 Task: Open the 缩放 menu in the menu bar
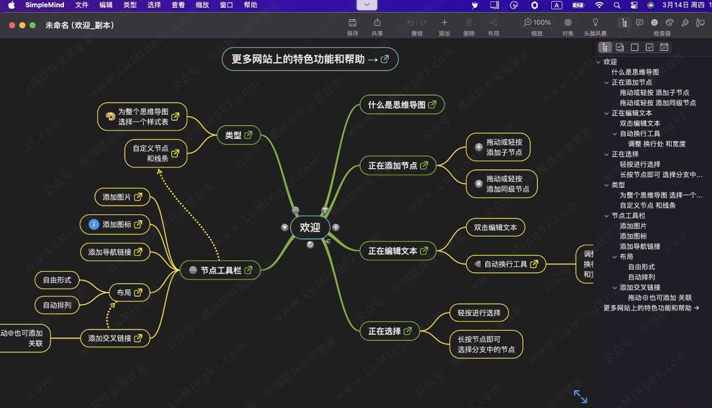(202, 5)
